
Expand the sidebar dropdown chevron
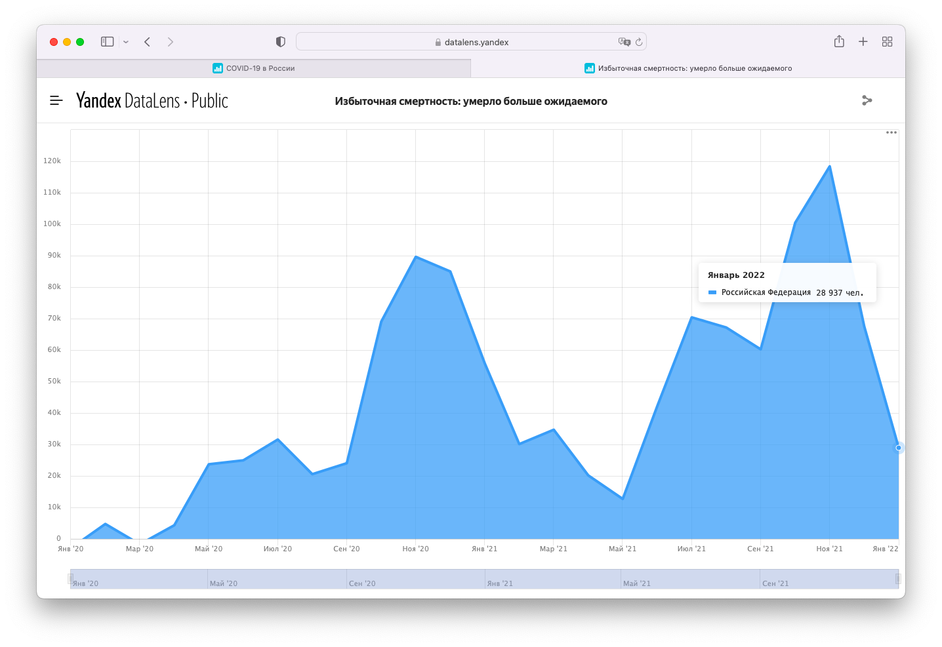[126, 42]
